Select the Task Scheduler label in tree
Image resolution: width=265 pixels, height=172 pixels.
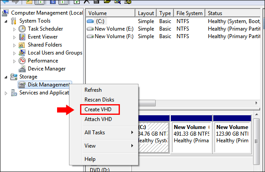click(x=46, y=29)
